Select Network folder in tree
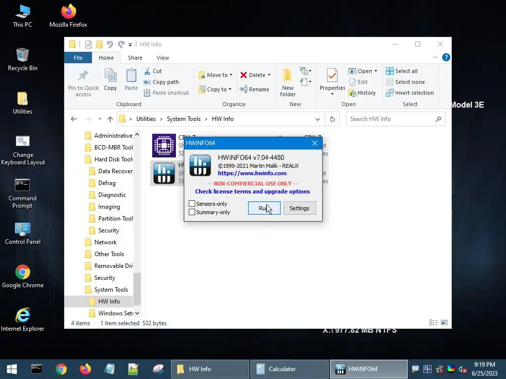The image size is (506, 379). tap(101, 242)
